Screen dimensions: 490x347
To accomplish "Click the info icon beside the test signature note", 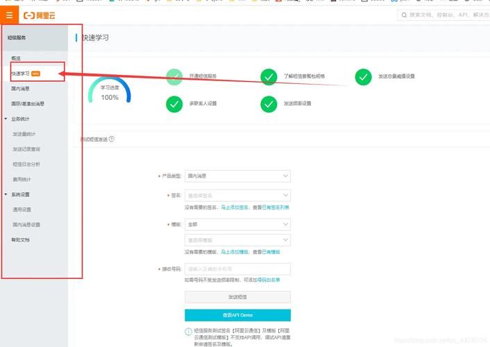I will click(x=189, y=331).
